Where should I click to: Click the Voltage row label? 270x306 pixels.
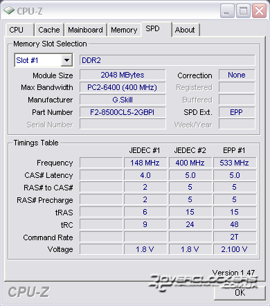[x=60, y=249]
